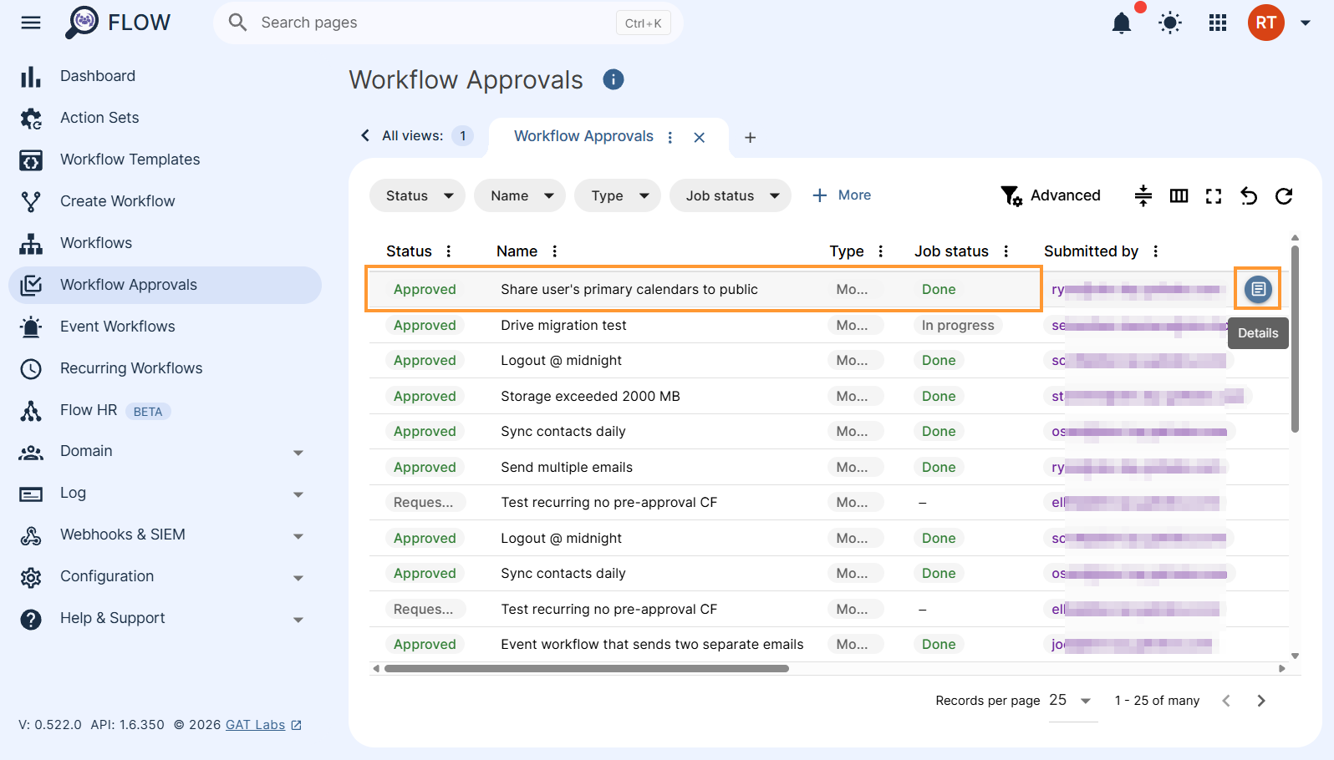The width and height of the screenshot is (1334, 760).
Task: Click the All views count badge
Action: pyautogui.click(x=463, y=135)
